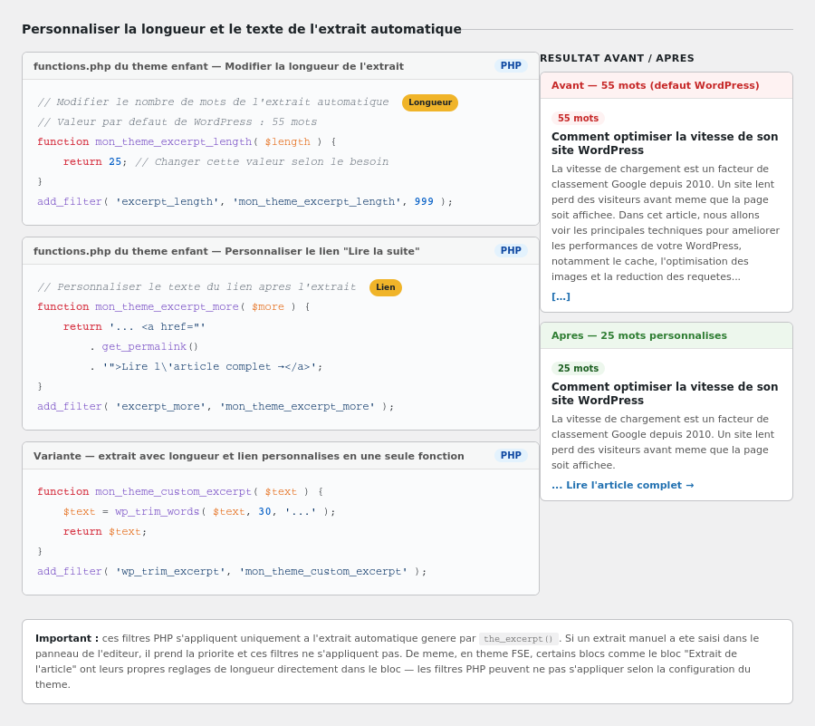Viewport: 815px width, 726px height.
Task: Click the article title in the Avant card
Action: (665, 143)
